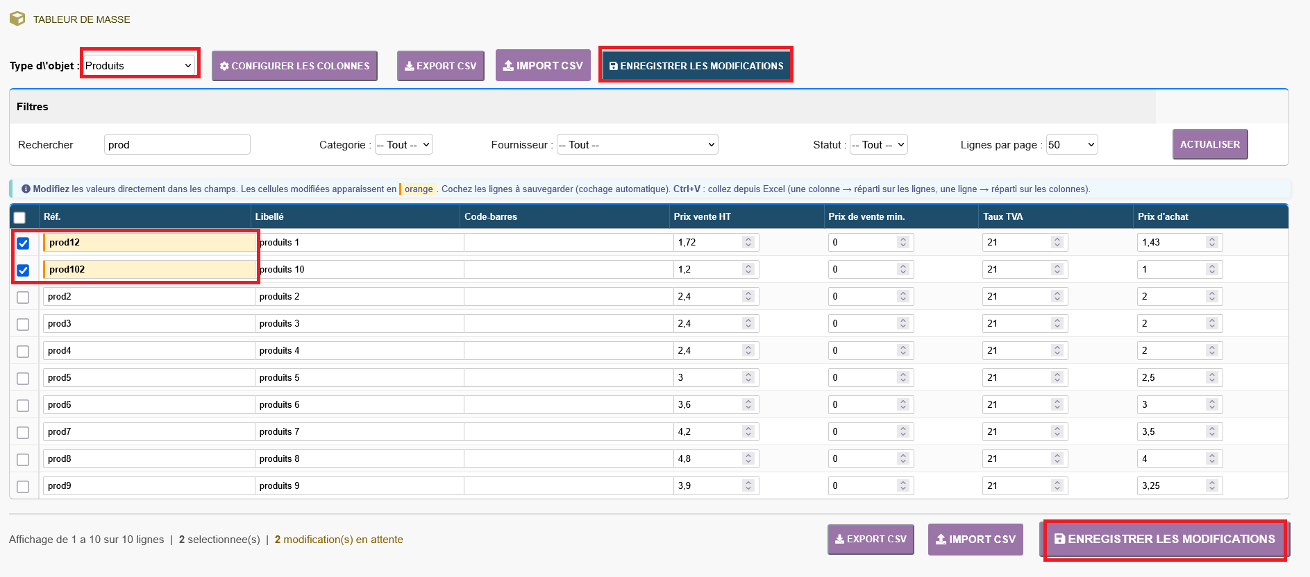Expand the Categorie filter dropdown
The height and width of the screenshot is (577, 1310).
[403, 144]
